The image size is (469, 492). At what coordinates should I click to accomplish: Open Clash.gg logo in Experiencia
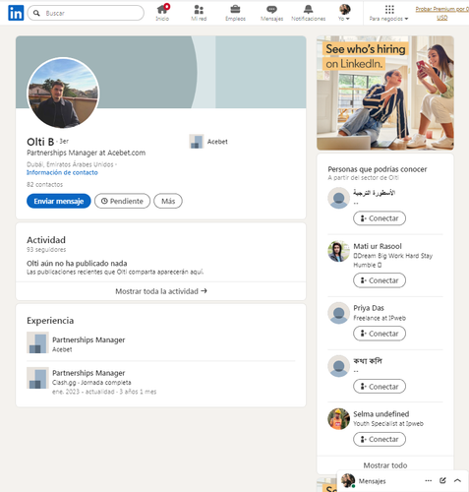37,378
